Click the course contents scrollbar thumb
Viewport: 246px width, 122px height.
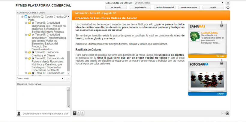[68, 61]
